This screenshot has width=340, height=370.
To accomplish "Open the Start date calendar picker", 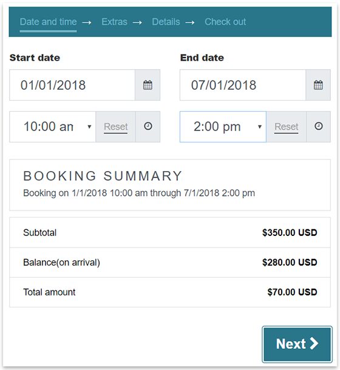I will (148, 85).
